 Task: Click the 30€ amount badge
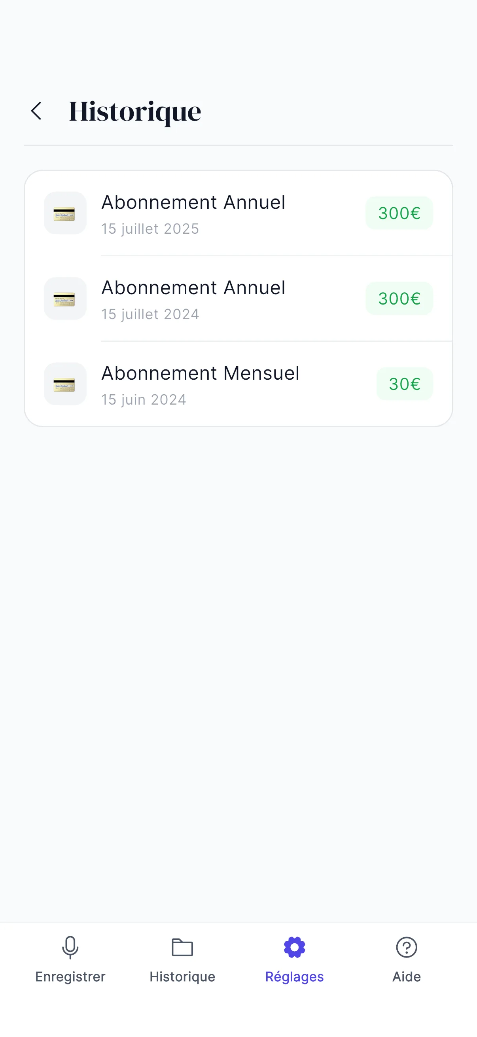pyautogui.click(x=404, y=384)
